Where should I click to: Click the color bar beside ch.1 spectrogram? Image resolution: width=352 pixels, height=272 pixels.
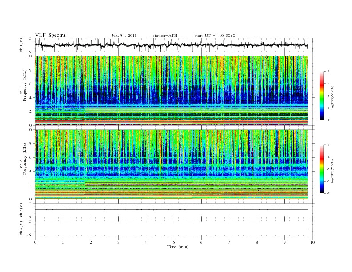click(321, 96)
